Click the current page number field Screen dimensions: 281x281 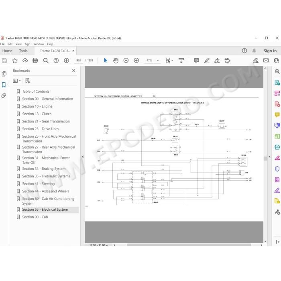pos(79,60)
